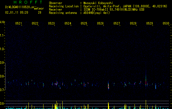
Task: Click the 0.7 kHz axis label
Action: click(x=2, y=90)
